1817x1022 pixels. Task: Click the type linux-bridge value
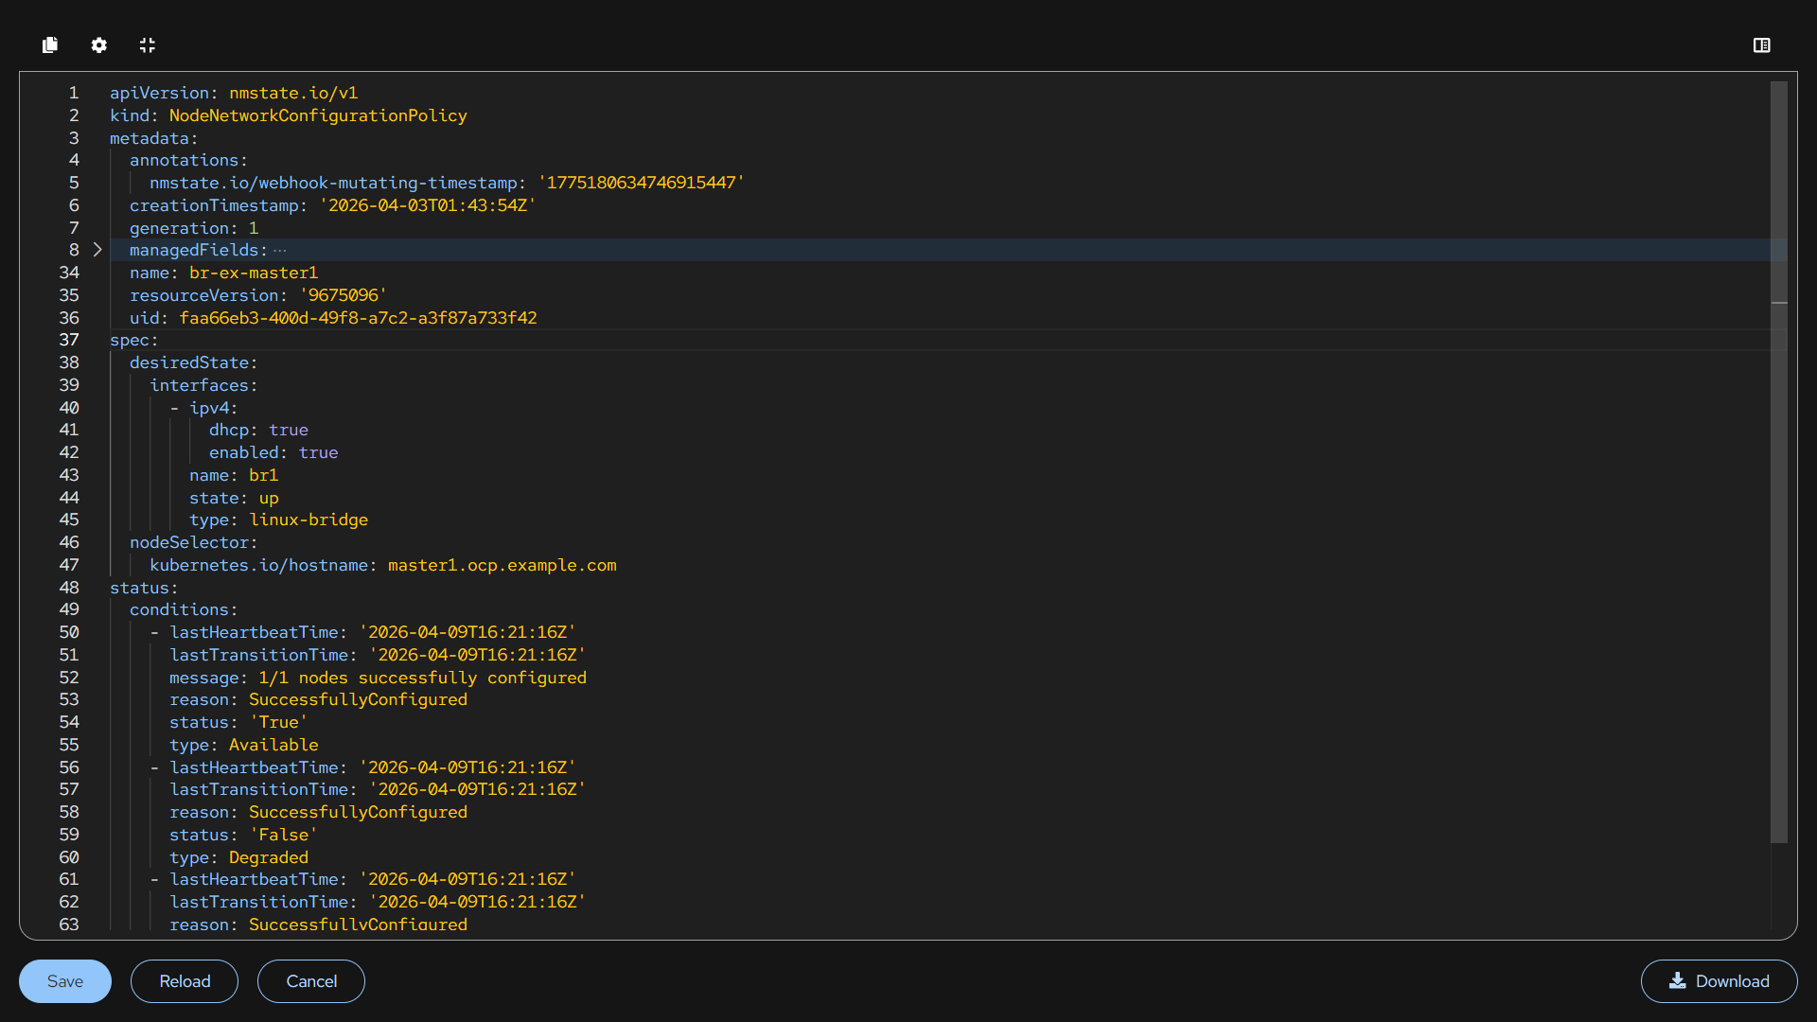(x=309, y=520)
